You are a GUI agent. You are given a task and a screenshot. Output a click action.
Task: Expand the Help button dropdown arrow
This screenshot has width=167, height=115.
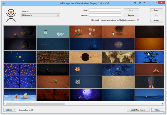pyautogui.click(x=14, y=110)
